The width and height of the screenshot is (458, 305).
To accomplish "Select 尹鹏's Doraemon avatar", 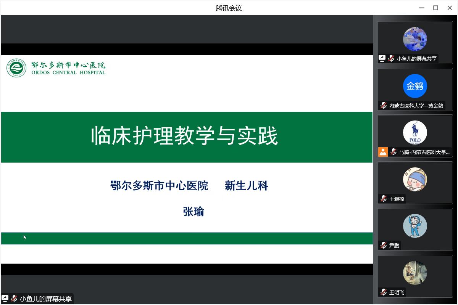I will pos(415,226).
